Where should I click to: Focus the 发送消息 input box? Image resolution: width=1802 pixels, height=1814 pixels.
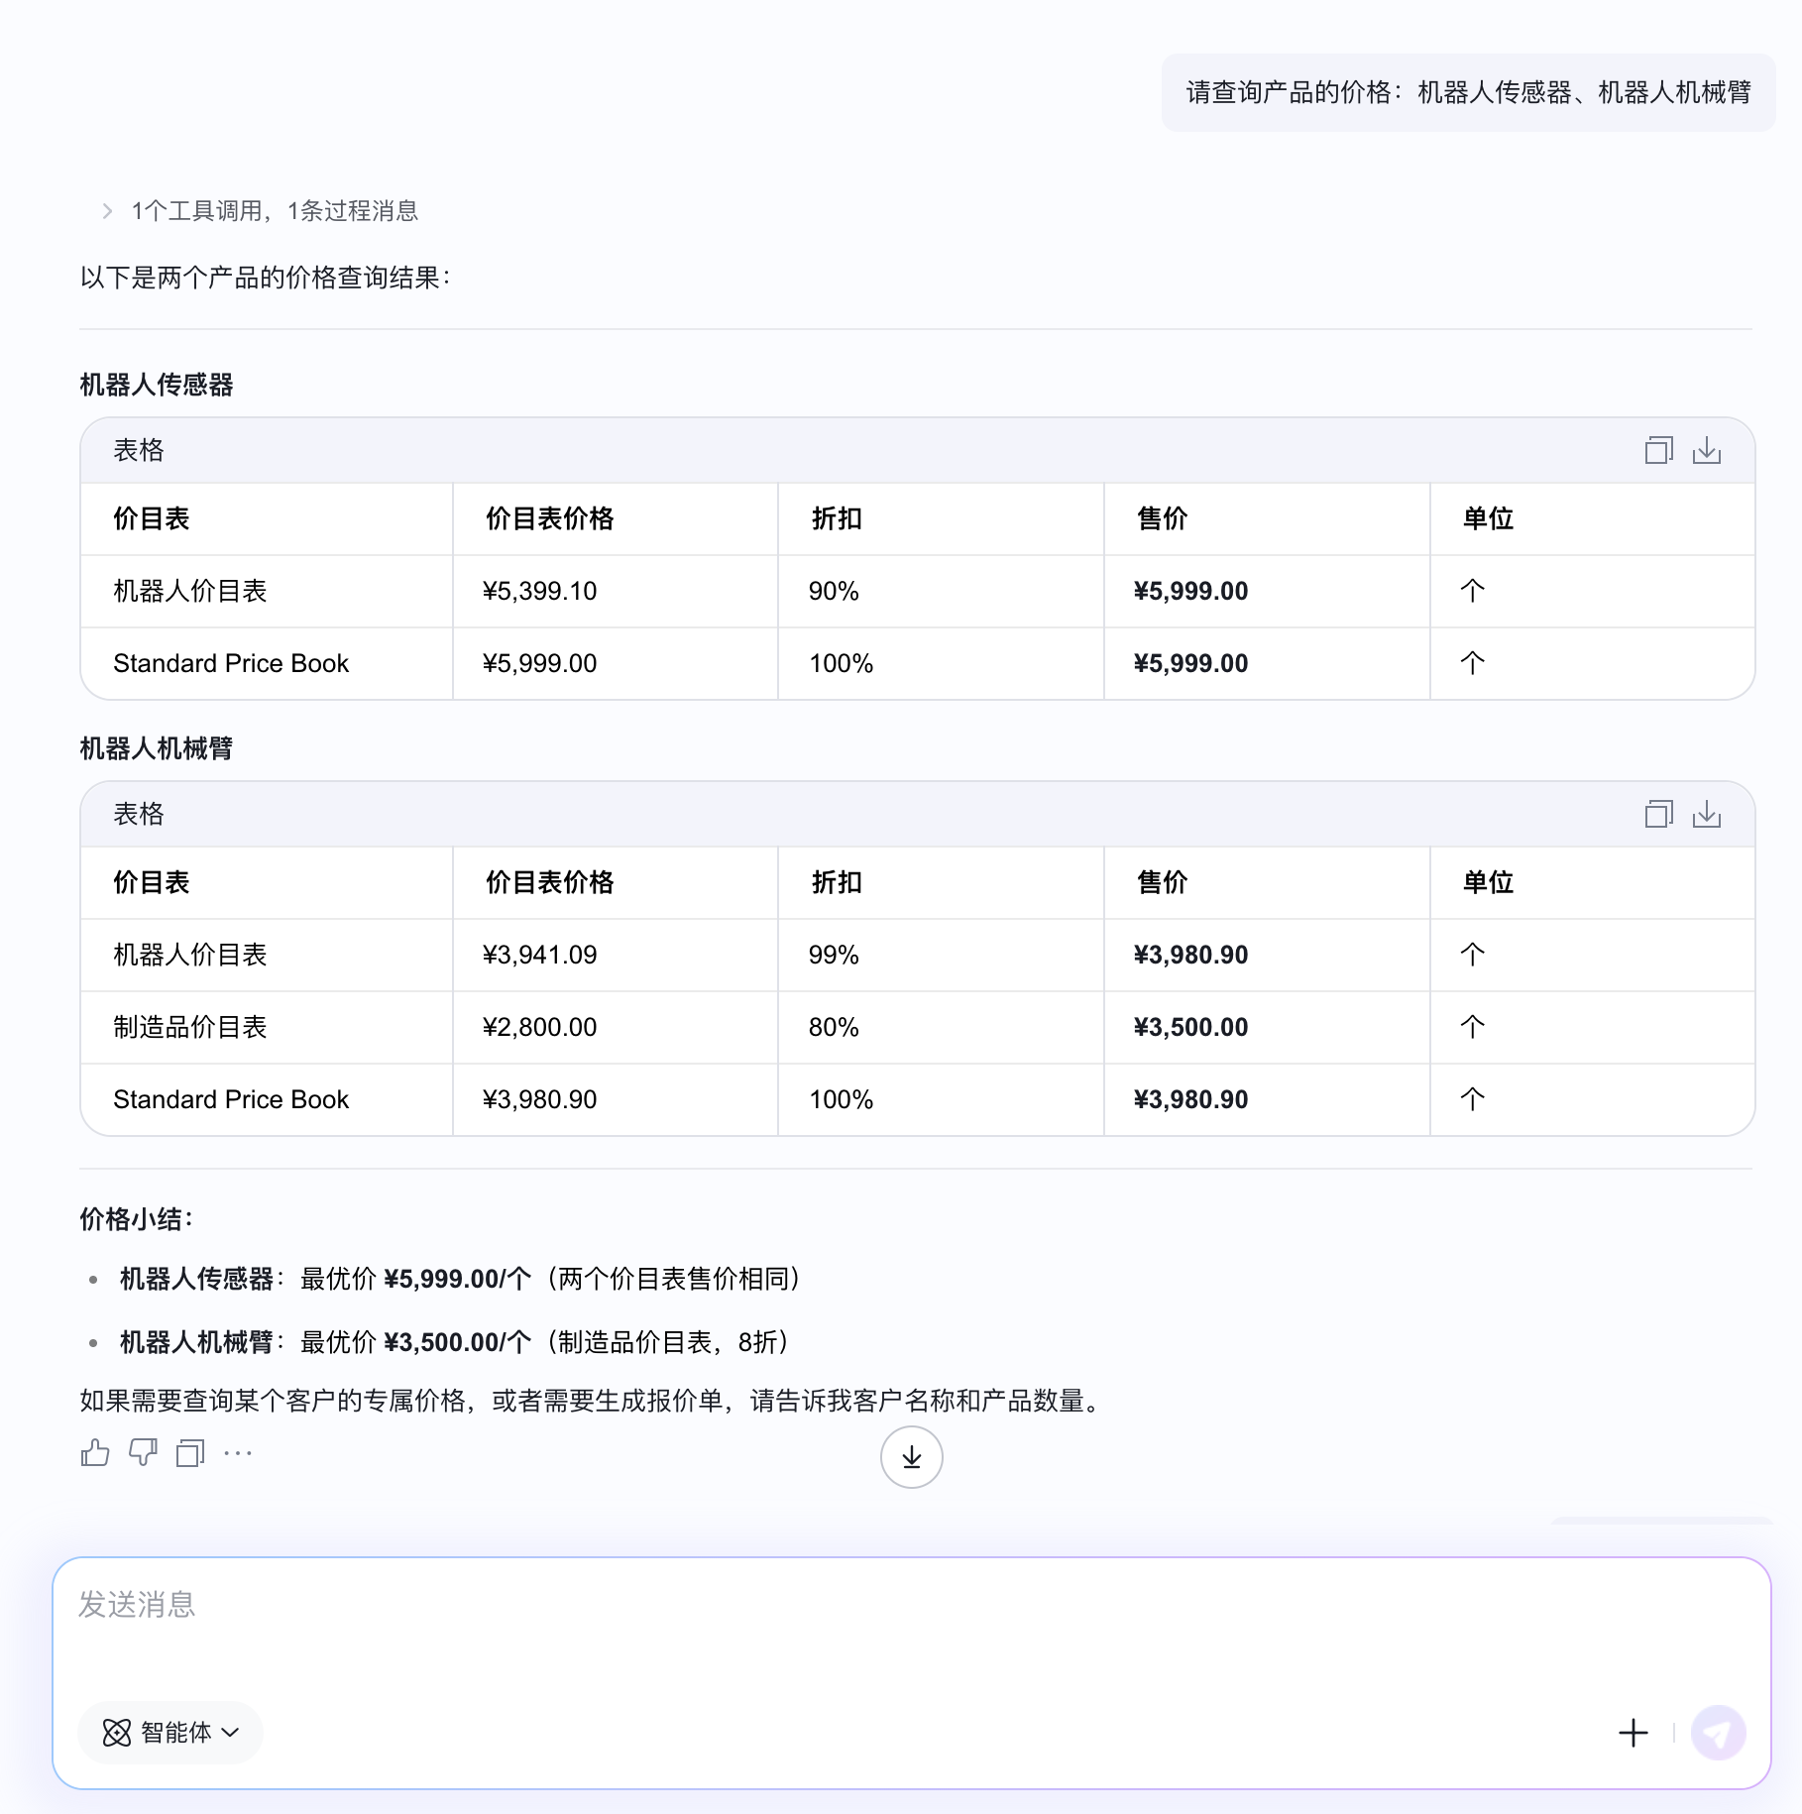click(911, 1626)
